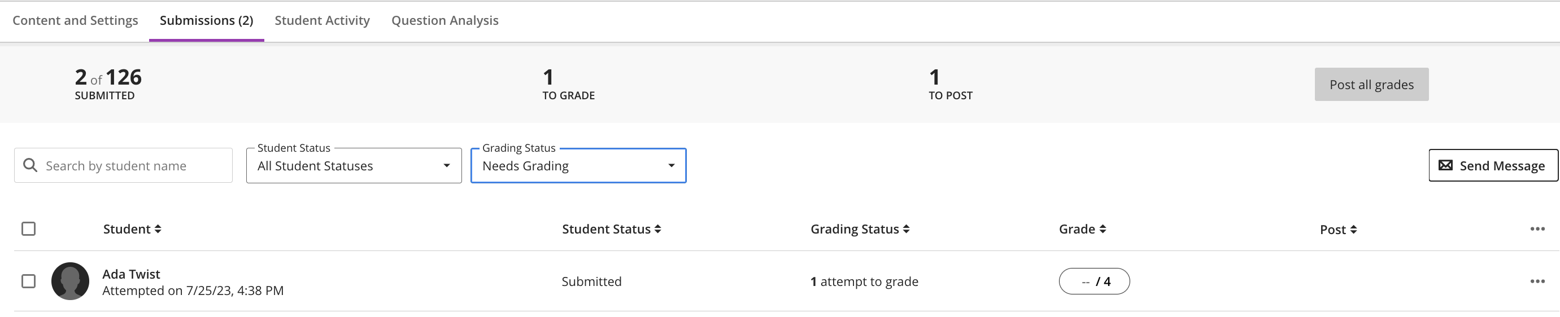Click Ada Twist's avatar image

click(x=70, y=281)
